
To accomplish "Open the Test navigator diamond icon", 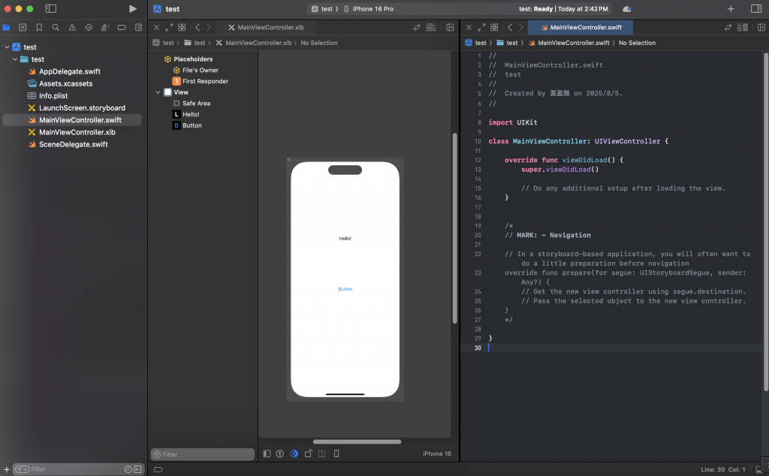I will pyautogui.click(x=89, y=28).
